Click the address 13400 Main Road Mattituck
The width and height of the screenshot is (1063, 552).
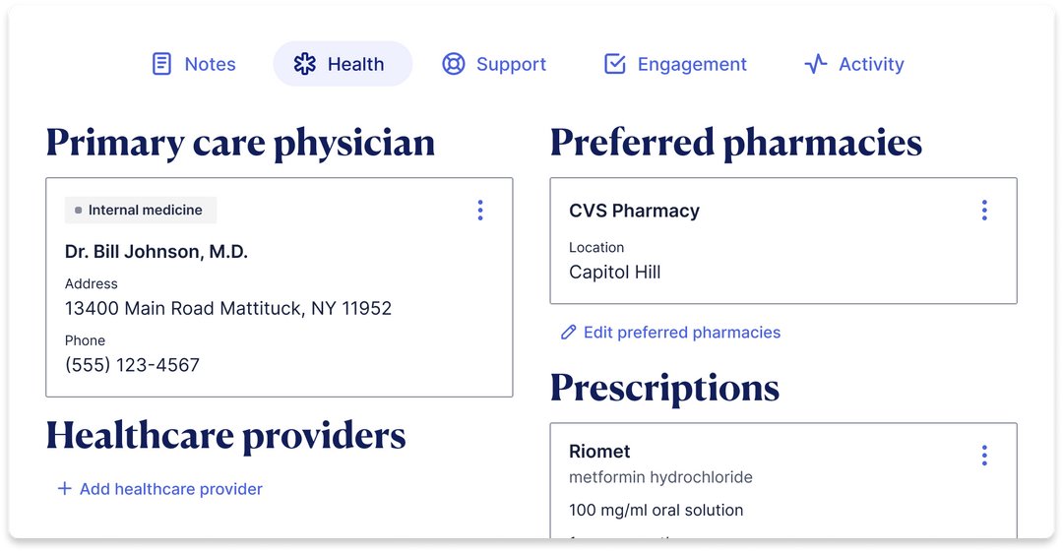click(228, 308)
